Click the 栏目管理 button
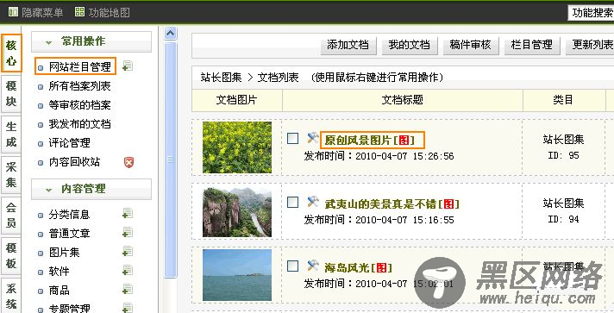614x313 pixels. click(x=532, y=45)
